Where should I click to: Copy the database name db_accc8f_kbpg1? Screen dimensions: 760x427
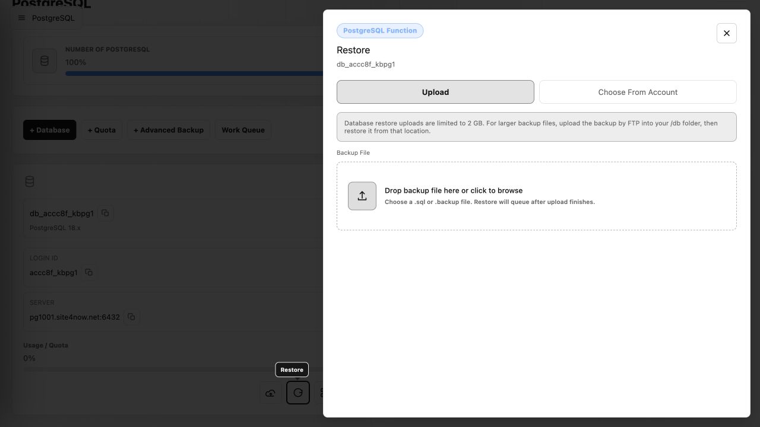[x=105, y=213]
